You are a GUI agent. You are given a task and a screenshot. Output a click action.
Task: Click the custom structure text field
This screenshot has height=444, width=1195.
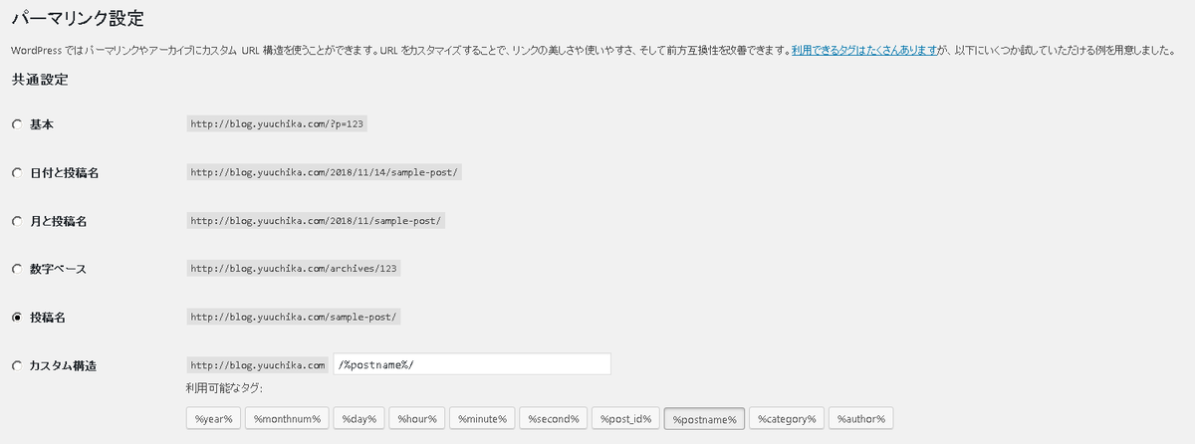click(472, 364)
